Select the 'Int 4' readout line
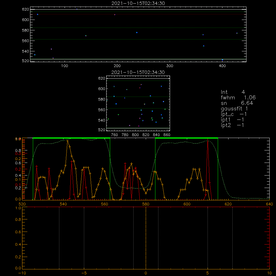The width and height of the screenshot is (276, 276). pos(233,92)
